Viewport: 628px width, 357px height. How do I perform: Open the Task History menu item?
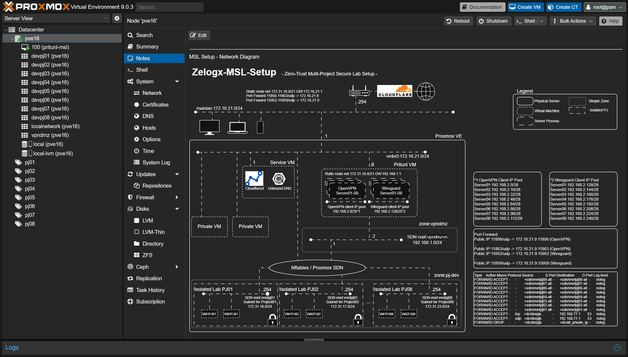(150, 290)
